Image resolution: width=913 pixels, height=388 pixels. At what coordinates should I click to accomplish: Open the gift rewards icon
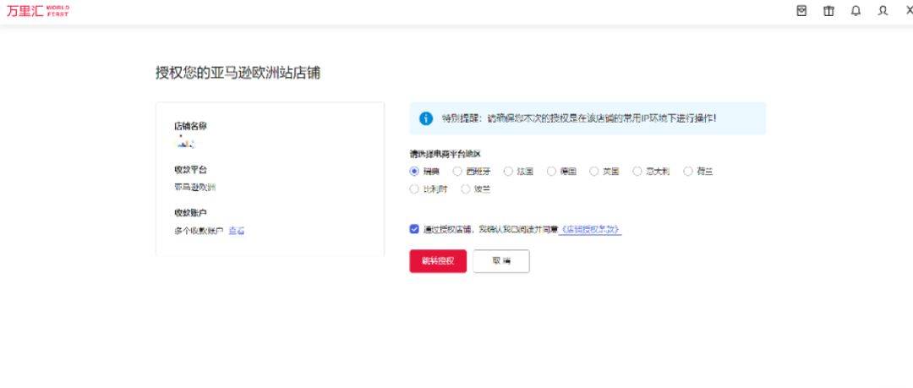pos(828,11)
